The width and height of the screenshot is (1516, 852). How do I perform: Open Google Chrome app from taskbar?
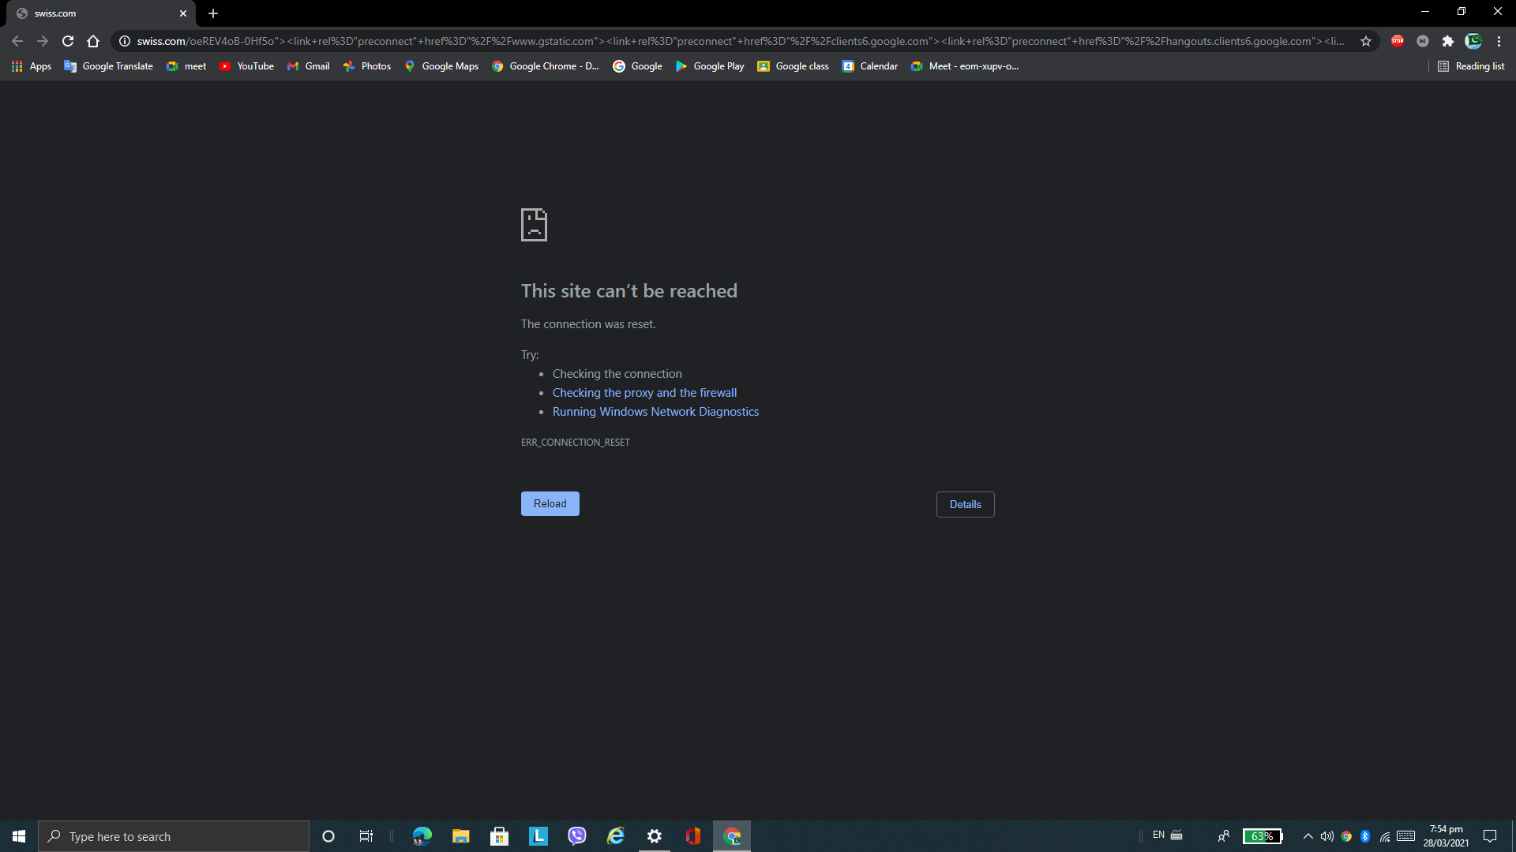(x=734, y=836)
